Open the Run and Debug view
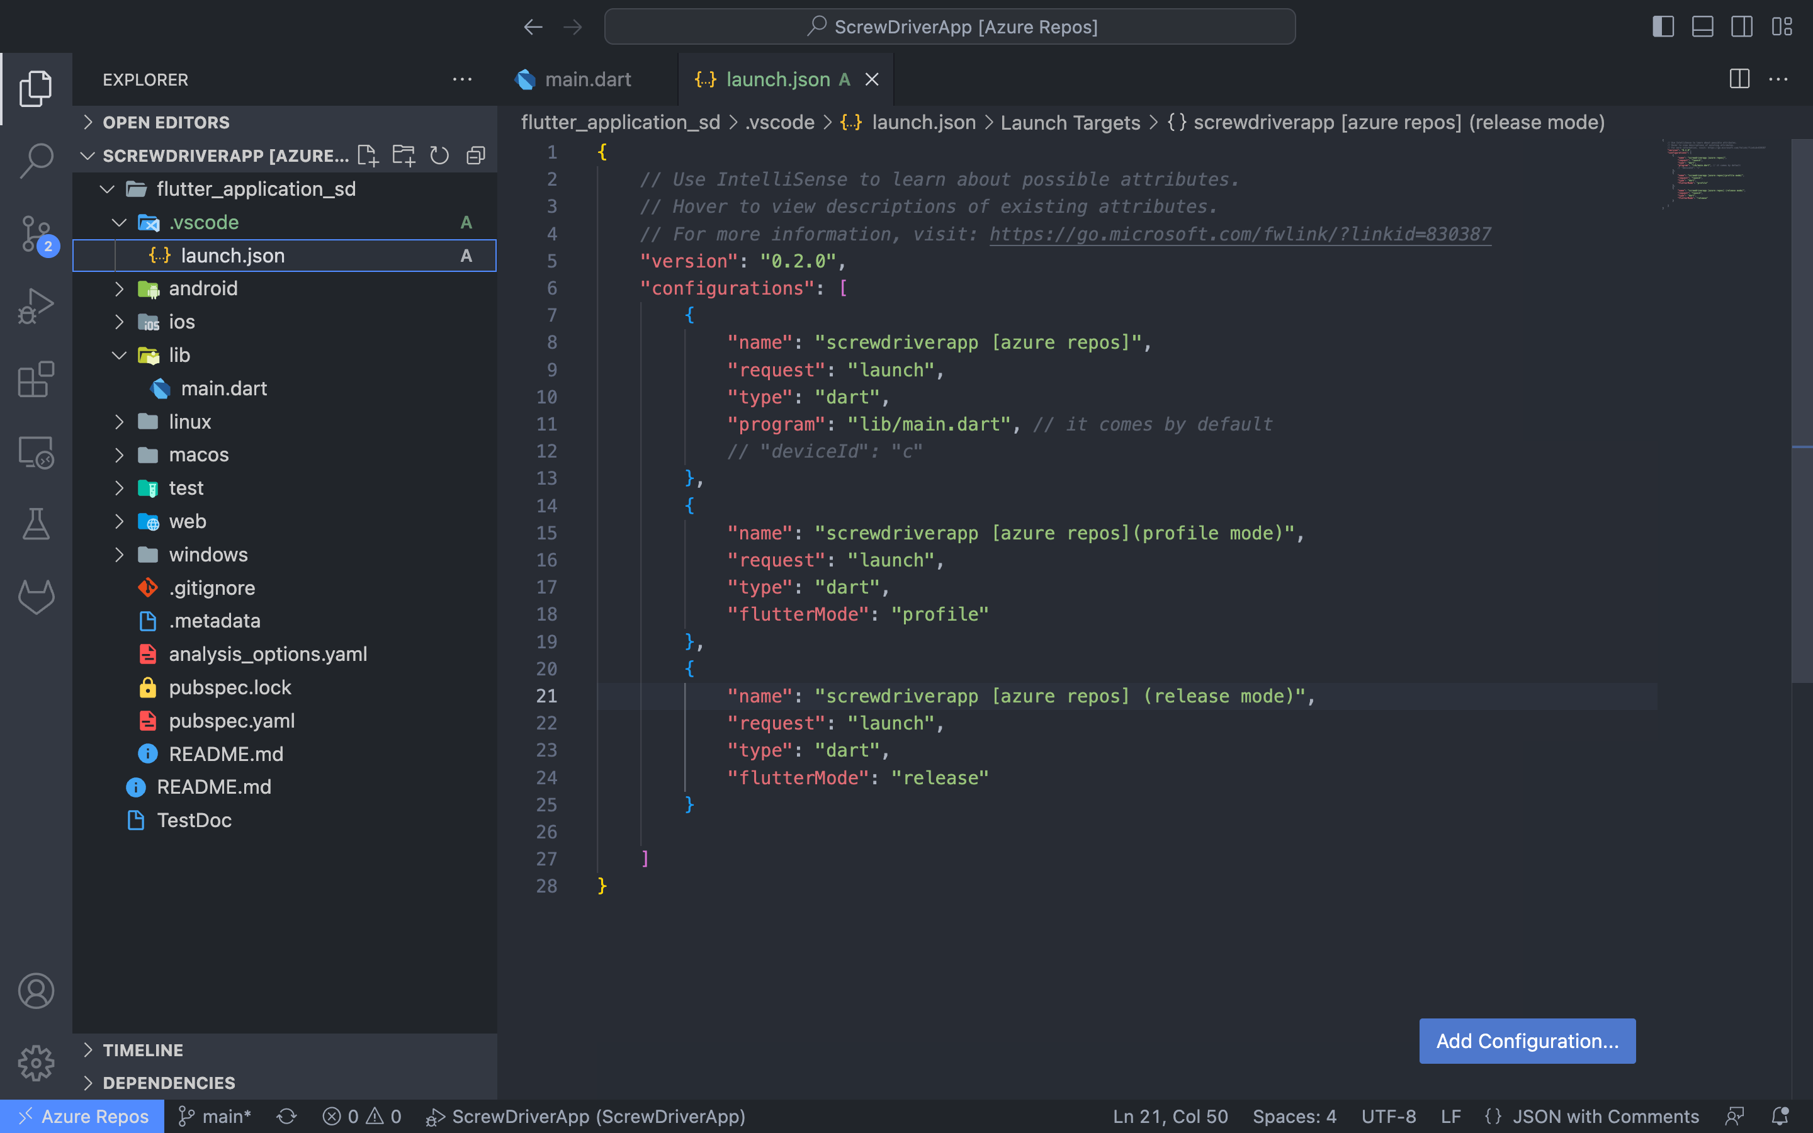Viewport: 1813px width, 1133px height. click(35, 305)
